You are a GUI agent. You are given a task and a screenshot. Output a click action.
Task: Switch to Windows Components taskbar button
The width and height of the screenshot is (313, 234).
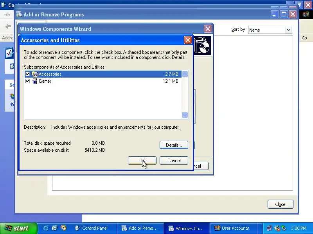click(x=187, y=228)
